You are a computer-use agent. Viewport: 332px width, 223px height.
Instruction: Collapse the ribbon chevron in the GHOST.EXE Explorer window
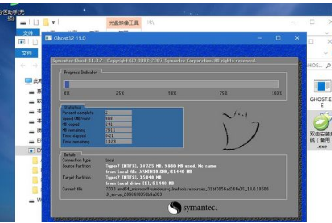326,53
